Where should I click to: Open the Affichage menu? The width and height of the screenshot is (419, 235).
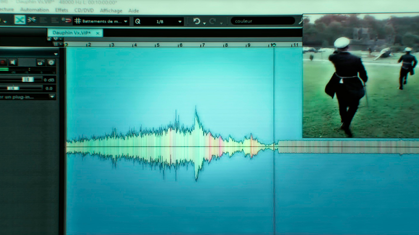point(111,11)
